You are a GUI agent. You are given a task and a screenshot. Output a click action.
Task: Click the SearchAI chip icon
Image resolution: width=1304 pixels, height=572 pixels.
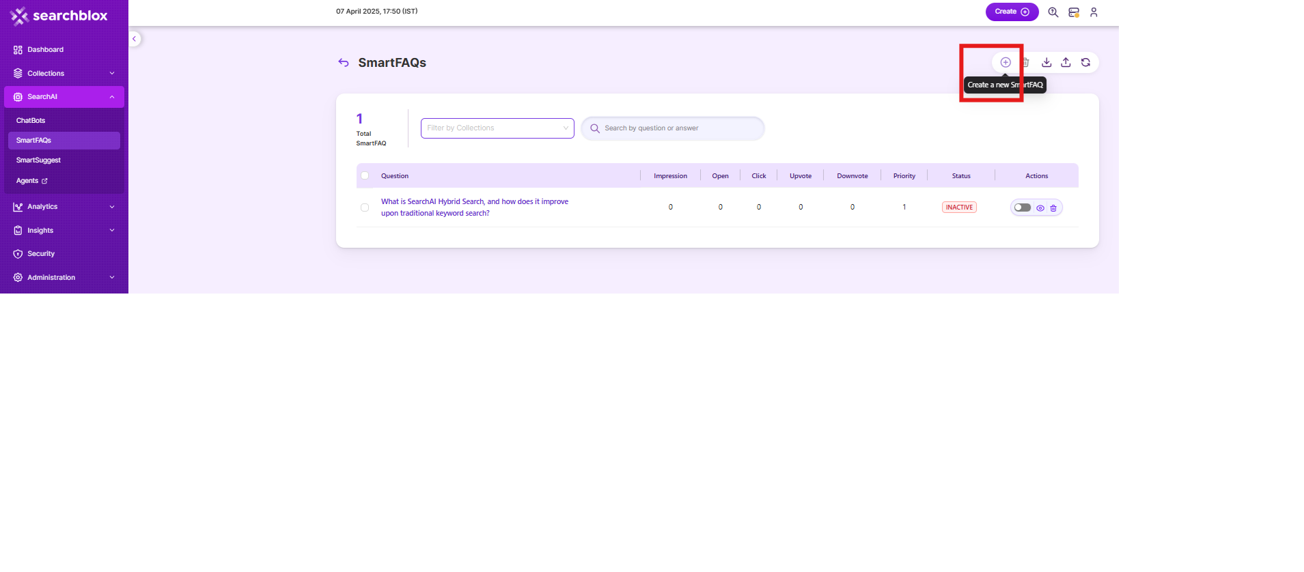pos(18,97)
